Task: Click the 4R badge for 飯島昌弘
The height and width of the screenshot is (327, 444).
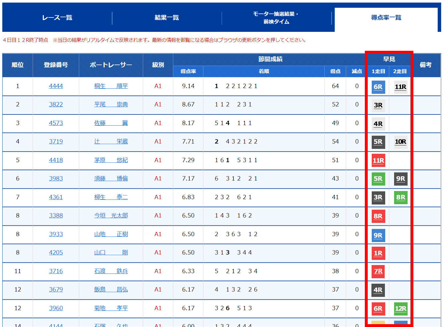Action: [x=378, y=290]
